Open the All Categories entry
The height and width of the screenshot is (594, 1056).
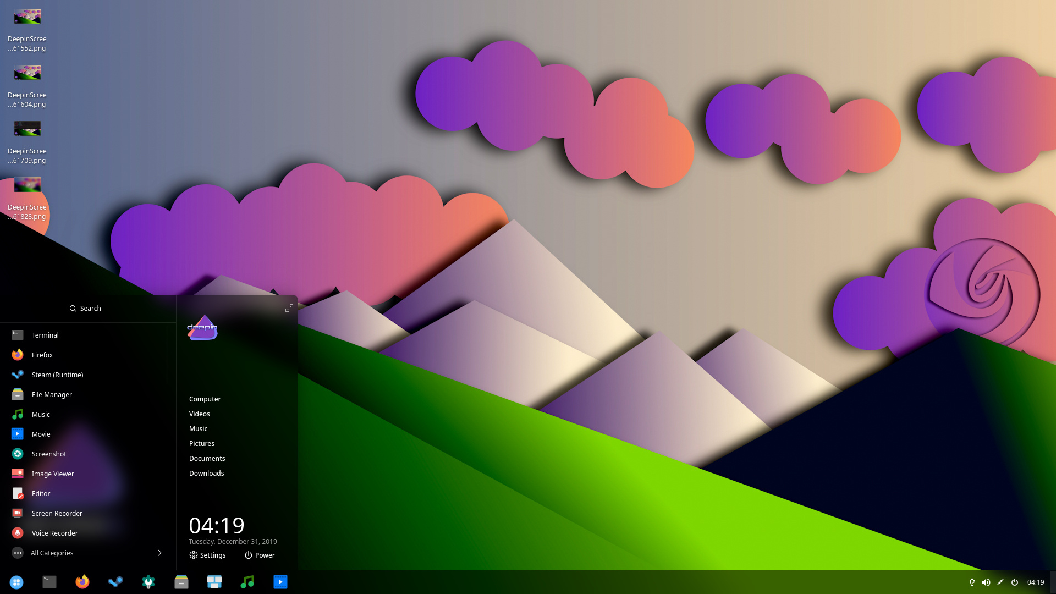coord(88,553)
